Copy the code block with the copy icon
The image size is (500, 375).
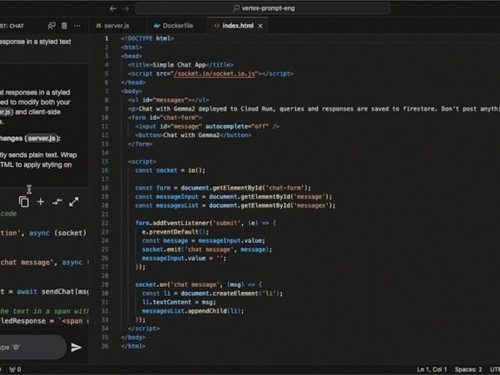pyautogui.click(x=24, y=202)
